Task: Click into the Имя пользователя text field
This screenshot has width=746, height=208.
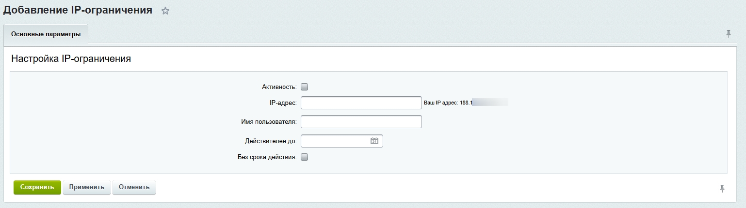Action: pos(361,121)
